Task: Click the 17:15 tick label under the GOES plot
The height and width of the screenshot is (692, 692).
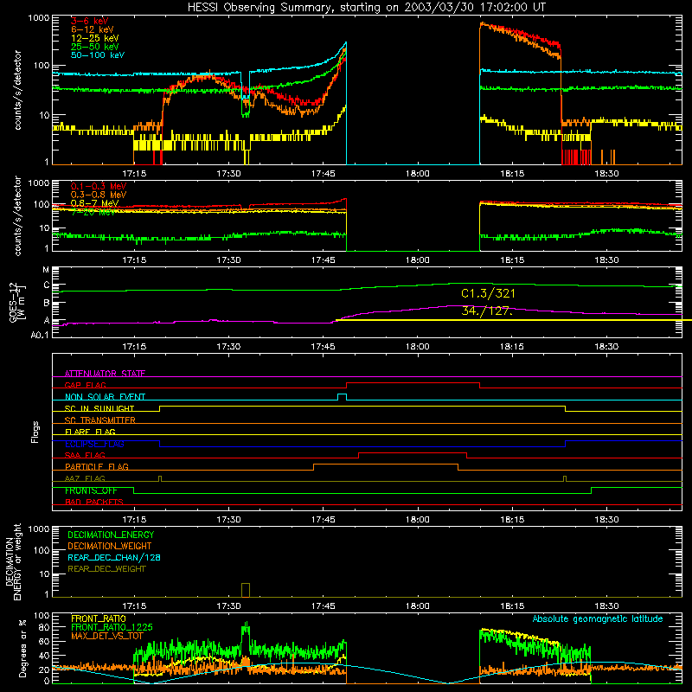Action: point(134,347)
